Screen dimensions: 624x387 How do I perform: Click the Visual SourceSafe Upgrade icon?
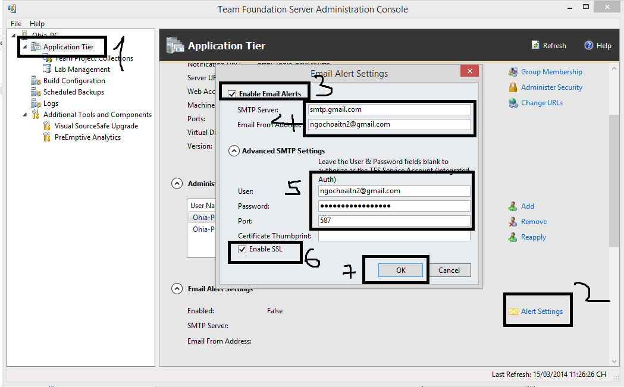pyautogui.click(x=47, y=126)
